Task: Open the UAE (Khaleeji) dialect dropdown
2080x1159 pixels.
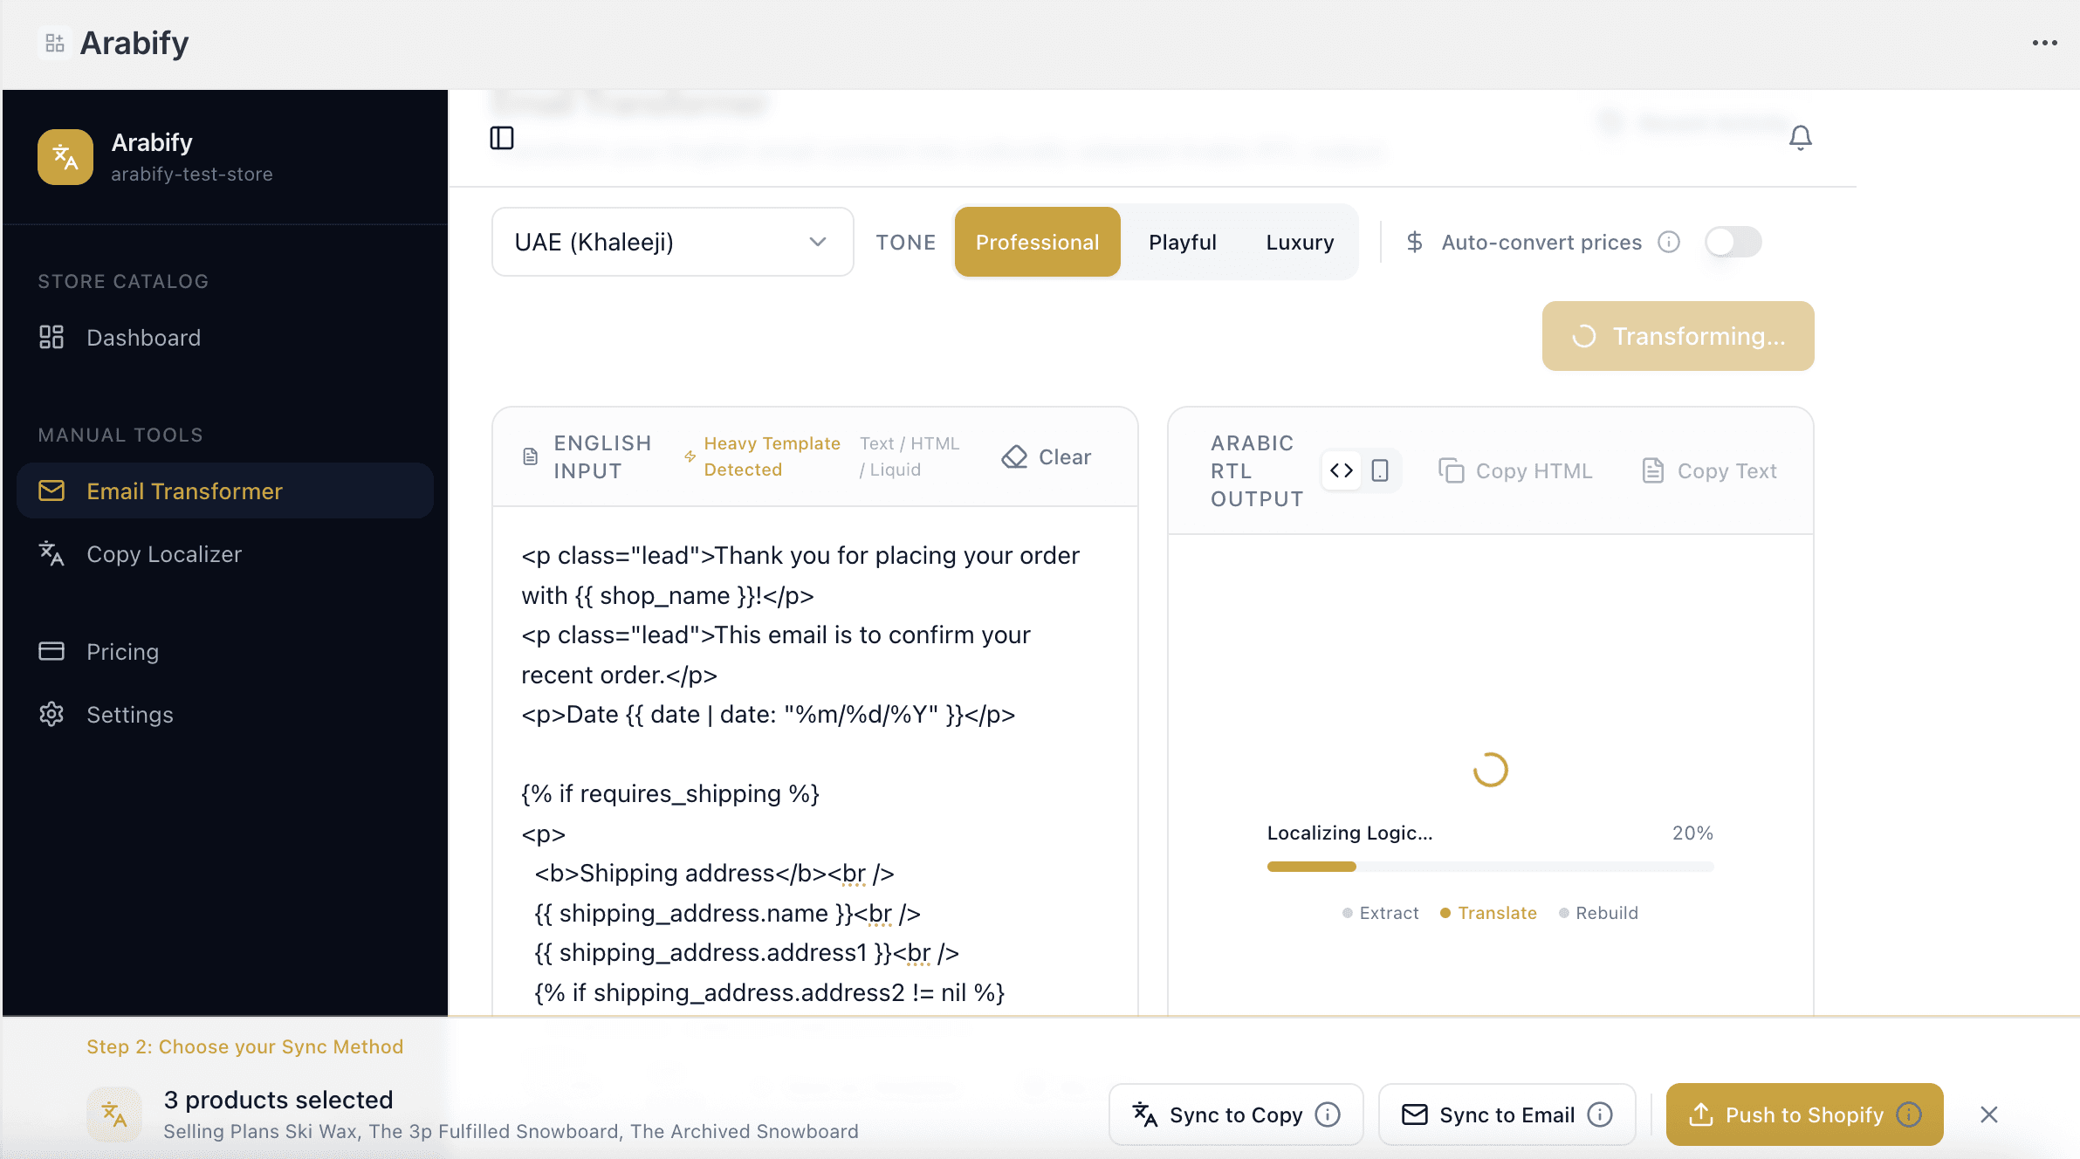Action: pos(672,242)
